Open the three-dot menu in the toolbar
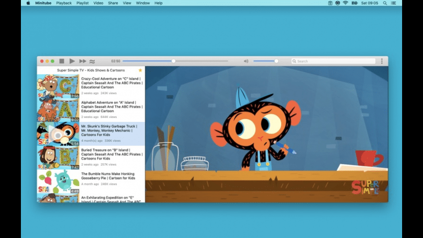The image size is (423, 238). pos(382,61)
